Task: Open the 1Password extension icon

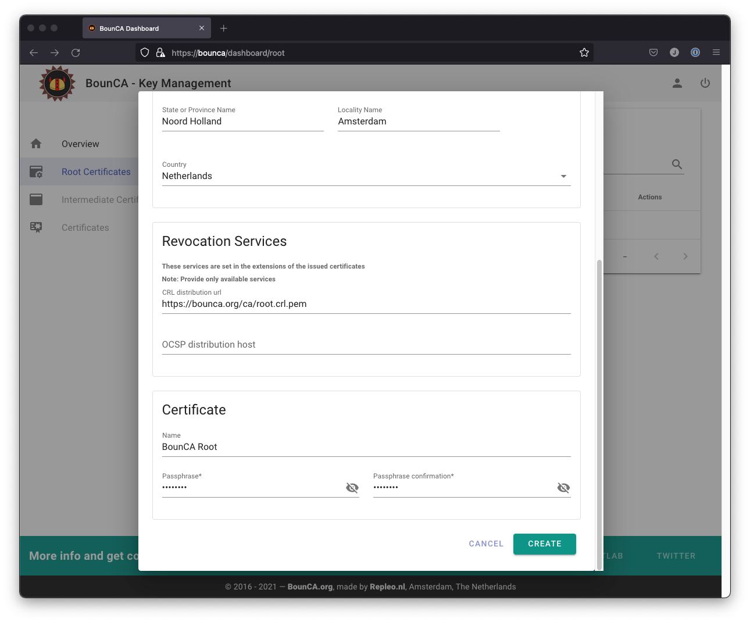Action: coord(695,52)
